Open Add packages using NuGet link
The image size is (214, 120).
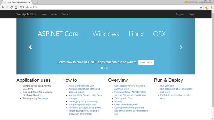click(x=82, y=105)
